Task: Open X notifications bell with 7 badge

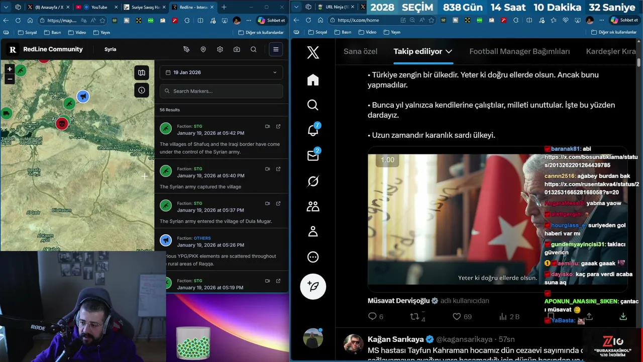Action: pos(313,130)
